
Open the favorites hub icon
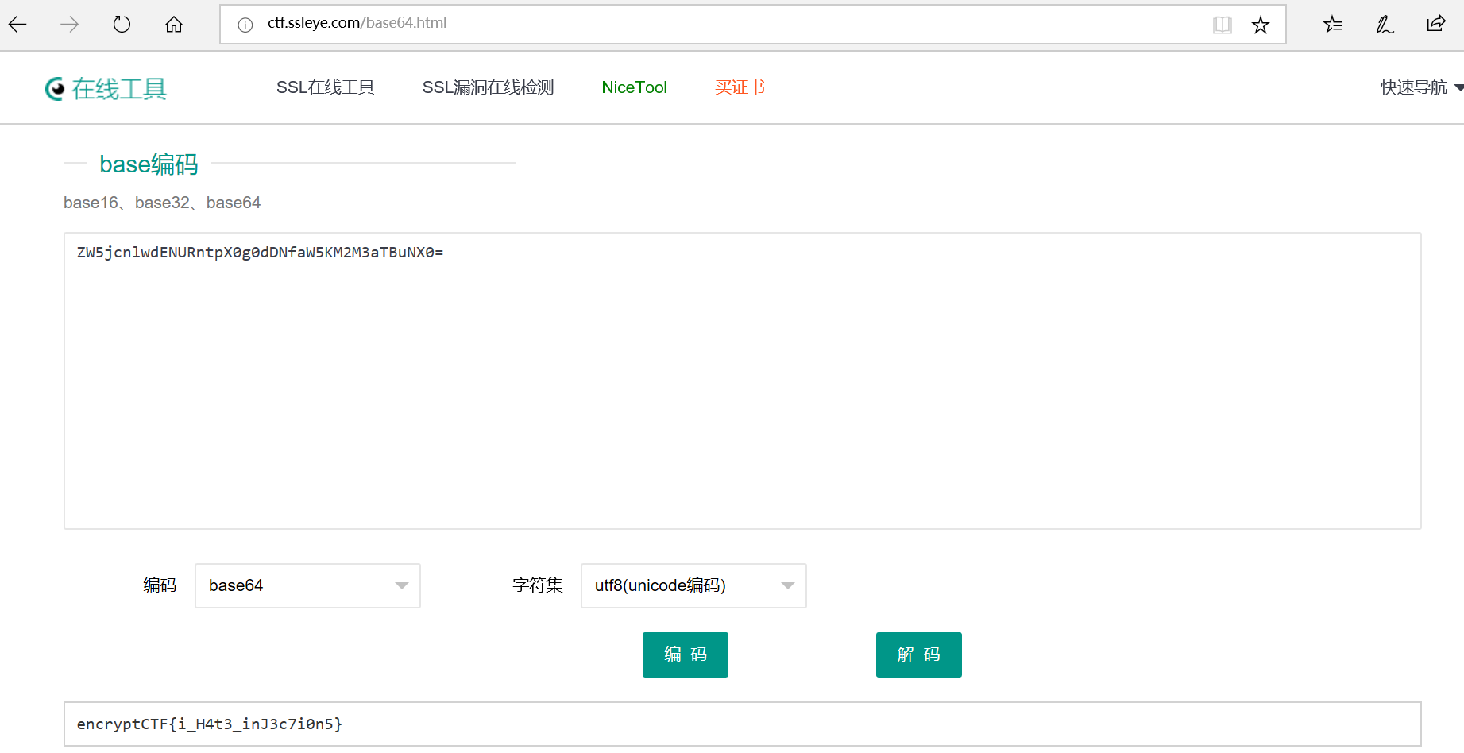click(1332, 25)
